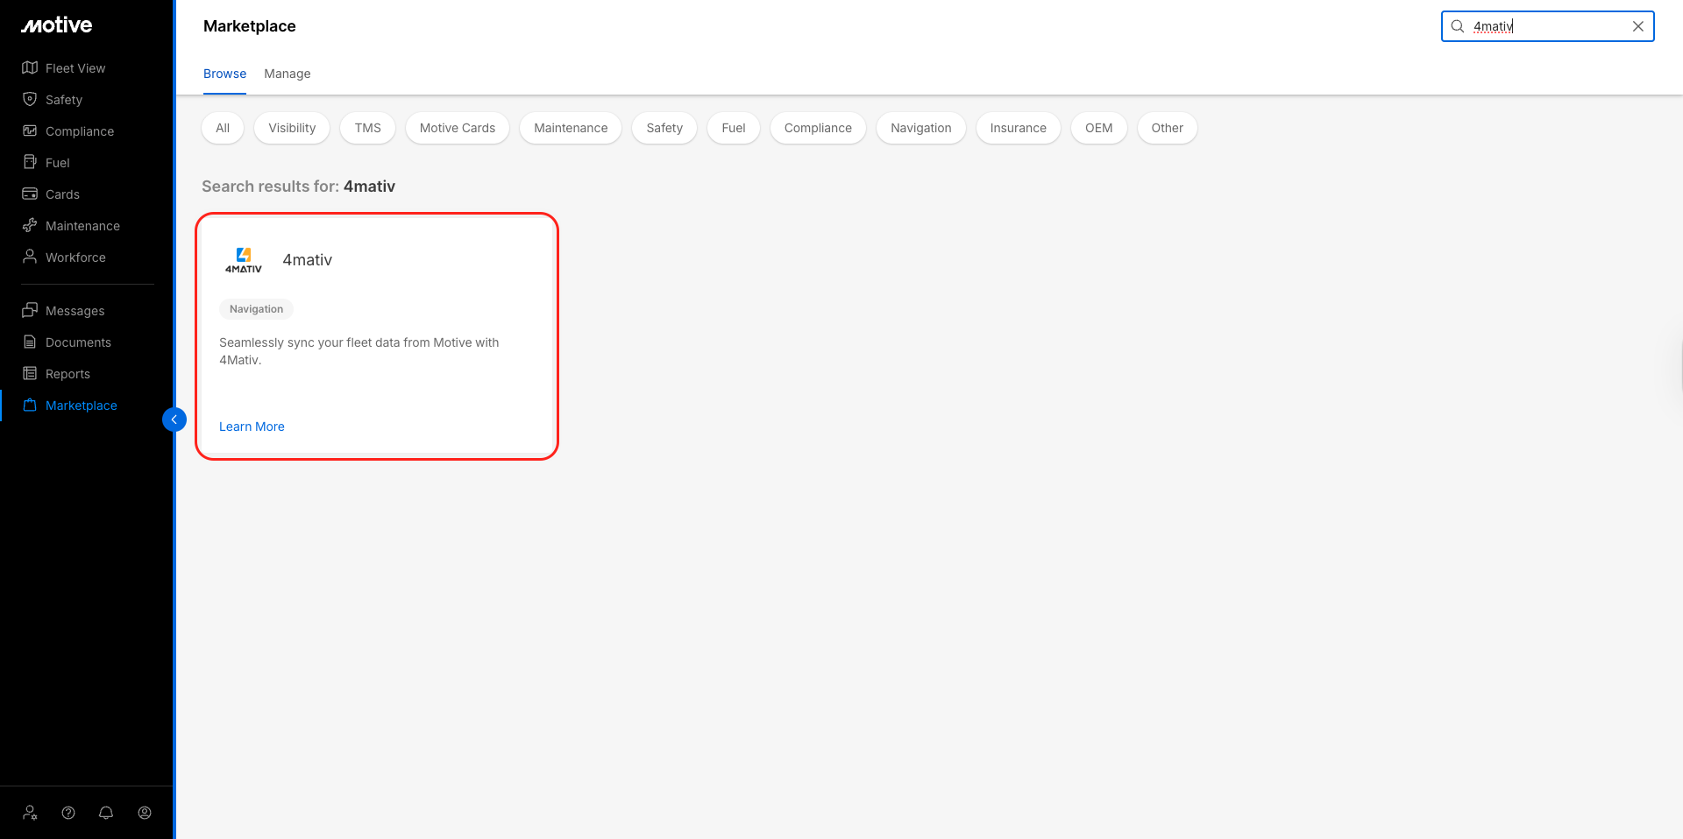Click the Fuel pump icon
Viewport: 1683px width, 839px height.
click(x=30, y=162)
